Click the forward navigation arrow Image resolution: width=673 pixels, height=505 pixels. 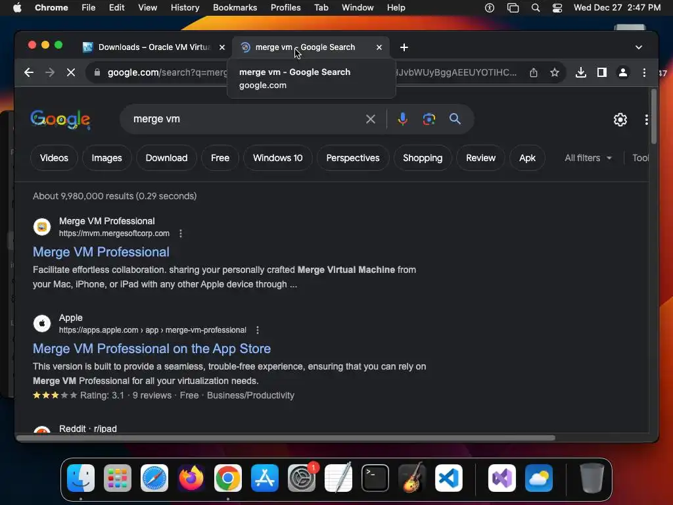tap(50, 72)
